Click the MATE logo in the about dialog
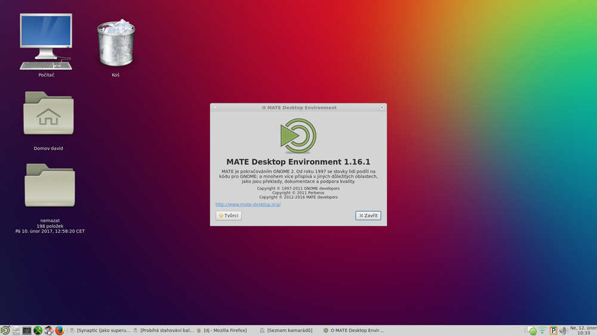Screen dimensions: 597x336 298,136
